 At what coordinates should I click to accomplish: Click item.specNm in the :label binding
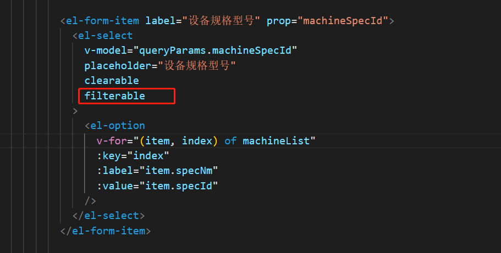pos(181,171)
